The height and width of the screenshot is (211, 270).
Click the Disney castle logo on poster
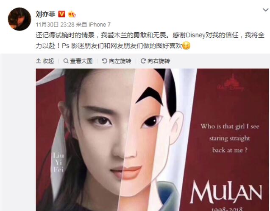coord(231,83)
